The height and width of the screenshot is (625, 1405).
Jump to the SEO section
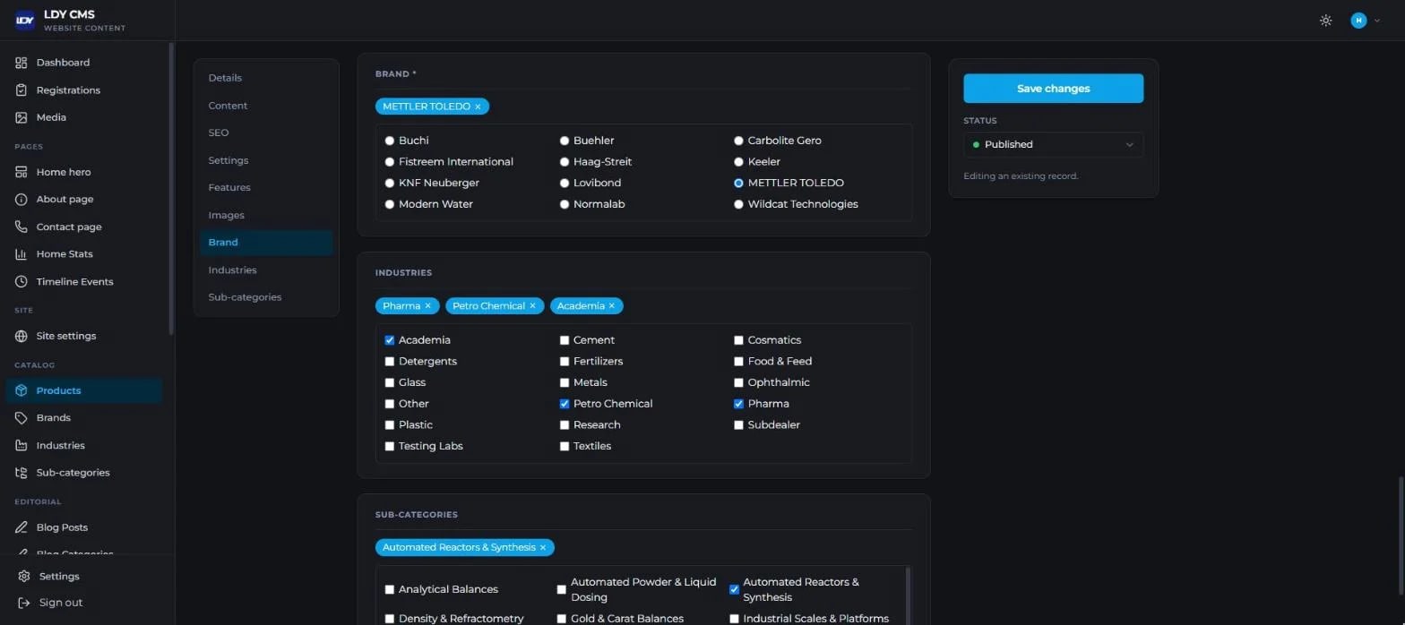pyautogui.click(x=219, y=133)
